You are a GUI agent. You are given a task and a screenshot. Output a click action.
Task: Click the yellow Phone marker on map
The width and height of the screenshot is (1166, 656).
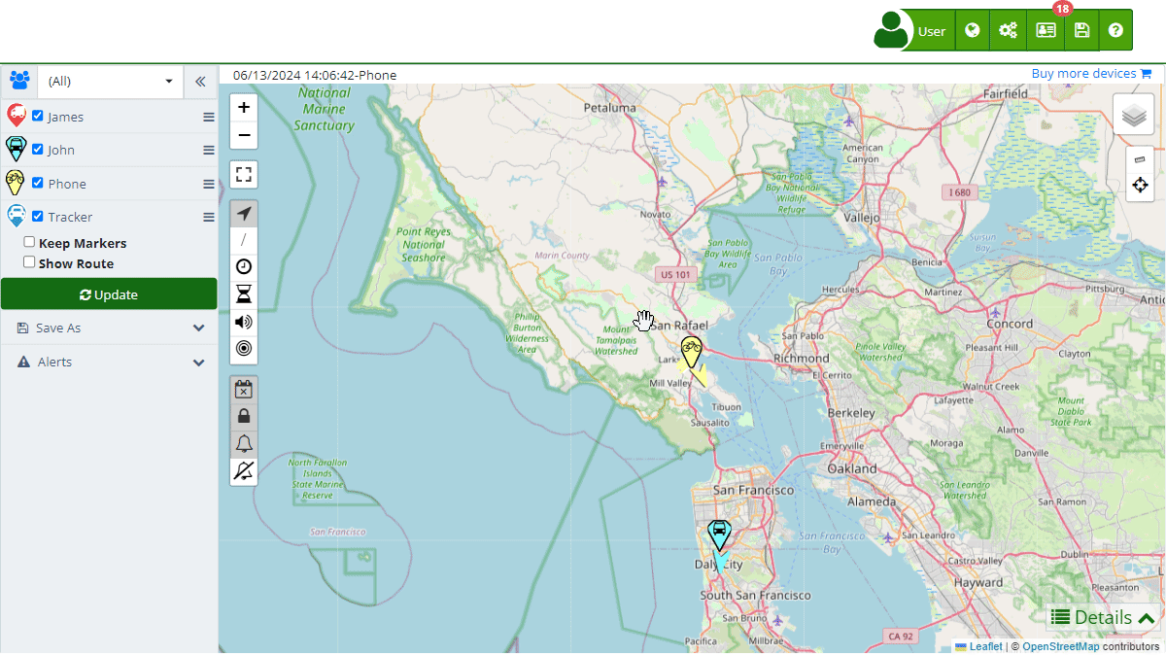(x=691, y=351)
